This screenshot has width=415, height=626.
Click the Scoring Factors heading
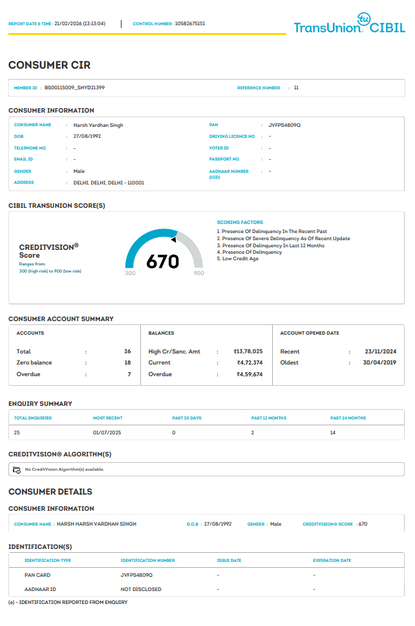pos(240,222)
